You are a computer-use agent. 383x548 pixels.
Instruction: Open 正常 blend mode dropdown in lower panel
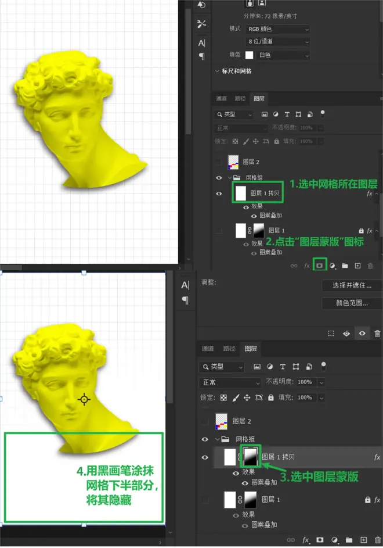230,382
